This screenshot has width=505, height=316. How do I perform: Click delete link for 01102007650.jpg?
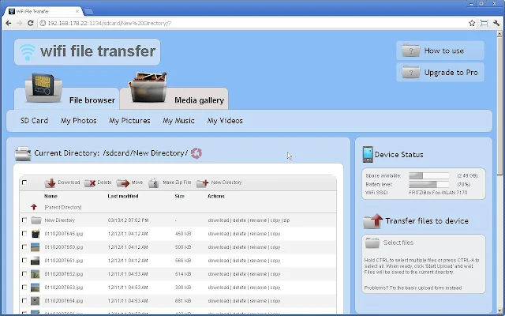pos(239,247)
